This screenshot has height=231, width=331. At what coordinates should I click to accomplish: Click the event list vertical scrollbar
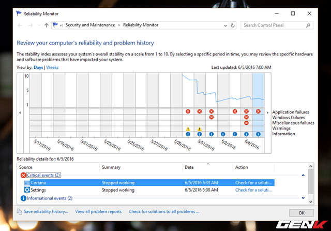coord(310,186)
